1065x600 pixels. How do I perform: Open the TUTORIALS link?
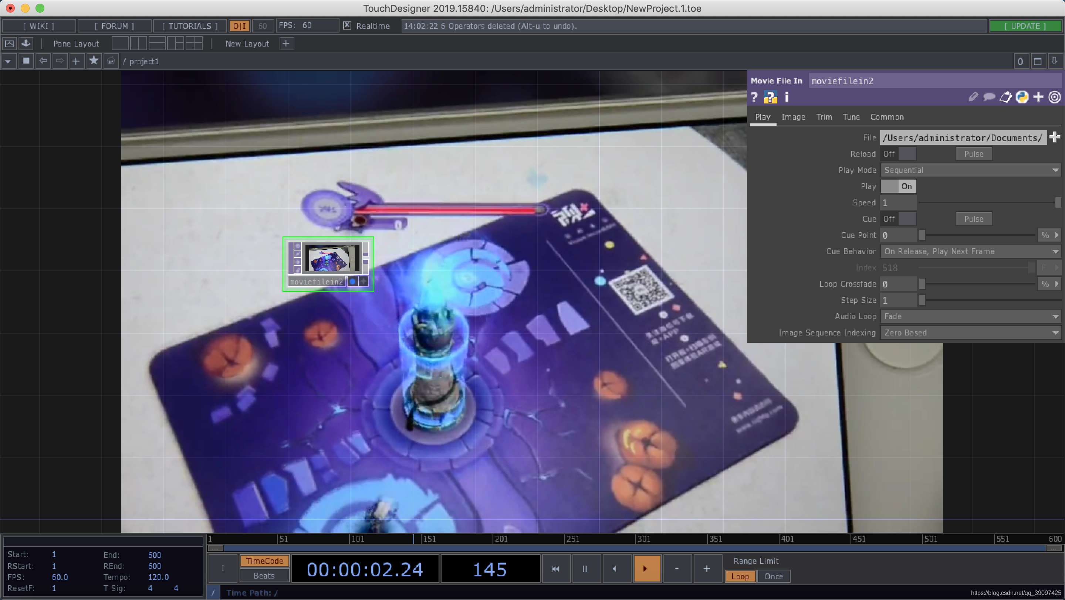click(190, 25)
